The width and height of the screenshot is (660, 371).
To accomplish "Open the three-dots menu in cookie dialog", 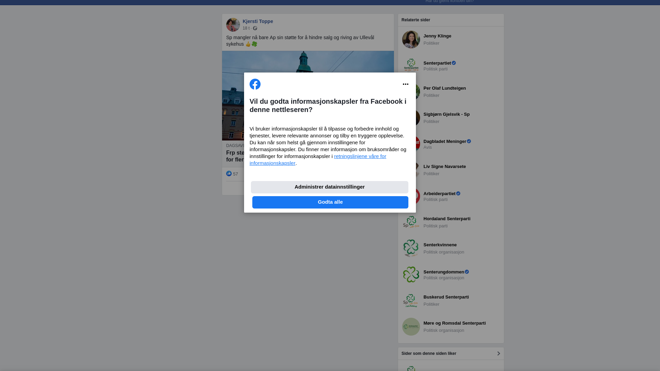I will click(x=406, y=84).
